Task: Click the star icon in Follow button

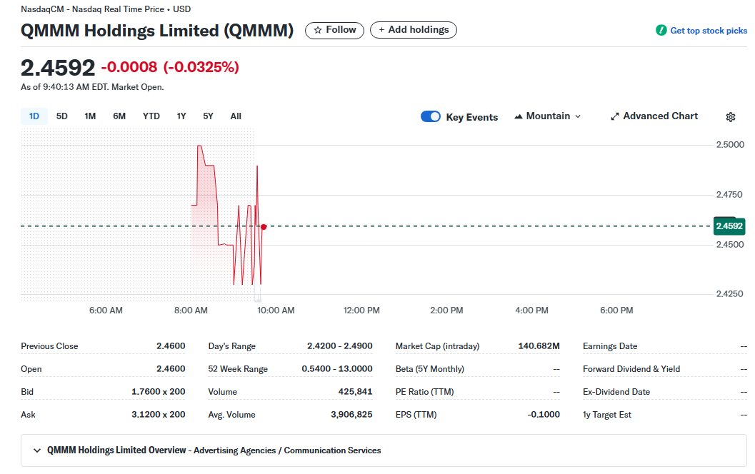Action: point(318,30)
